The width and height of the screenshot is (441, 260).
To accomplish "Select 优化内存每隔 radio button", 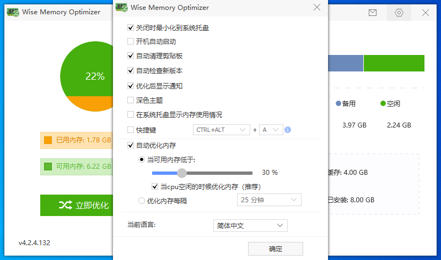I will click(x=142, y=201).
